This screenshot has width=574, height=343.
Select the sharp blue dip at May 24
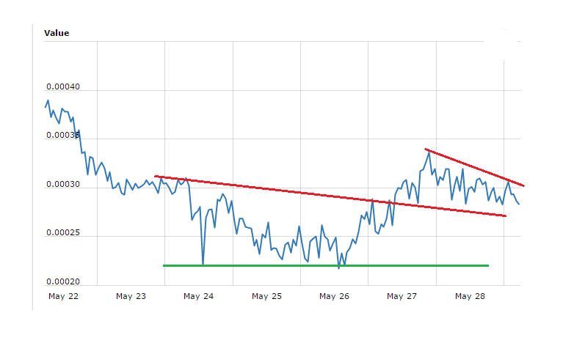[203, 264]
